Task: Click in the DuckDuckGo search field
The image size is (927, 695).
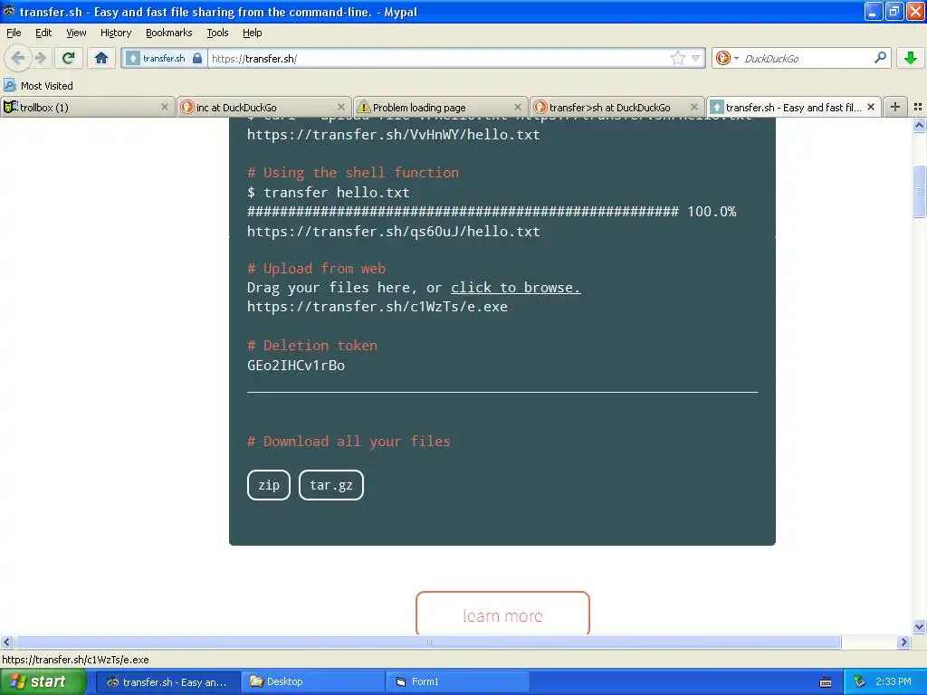Action: tap(807, 58)
